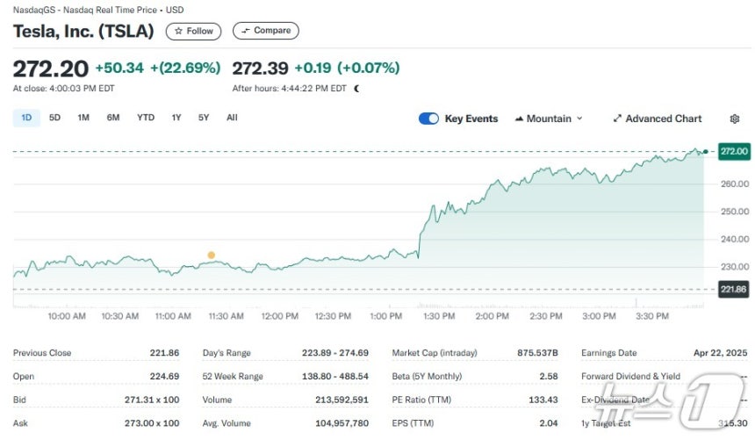Click the Mountain chart type icon

click(x=519, y=119)
